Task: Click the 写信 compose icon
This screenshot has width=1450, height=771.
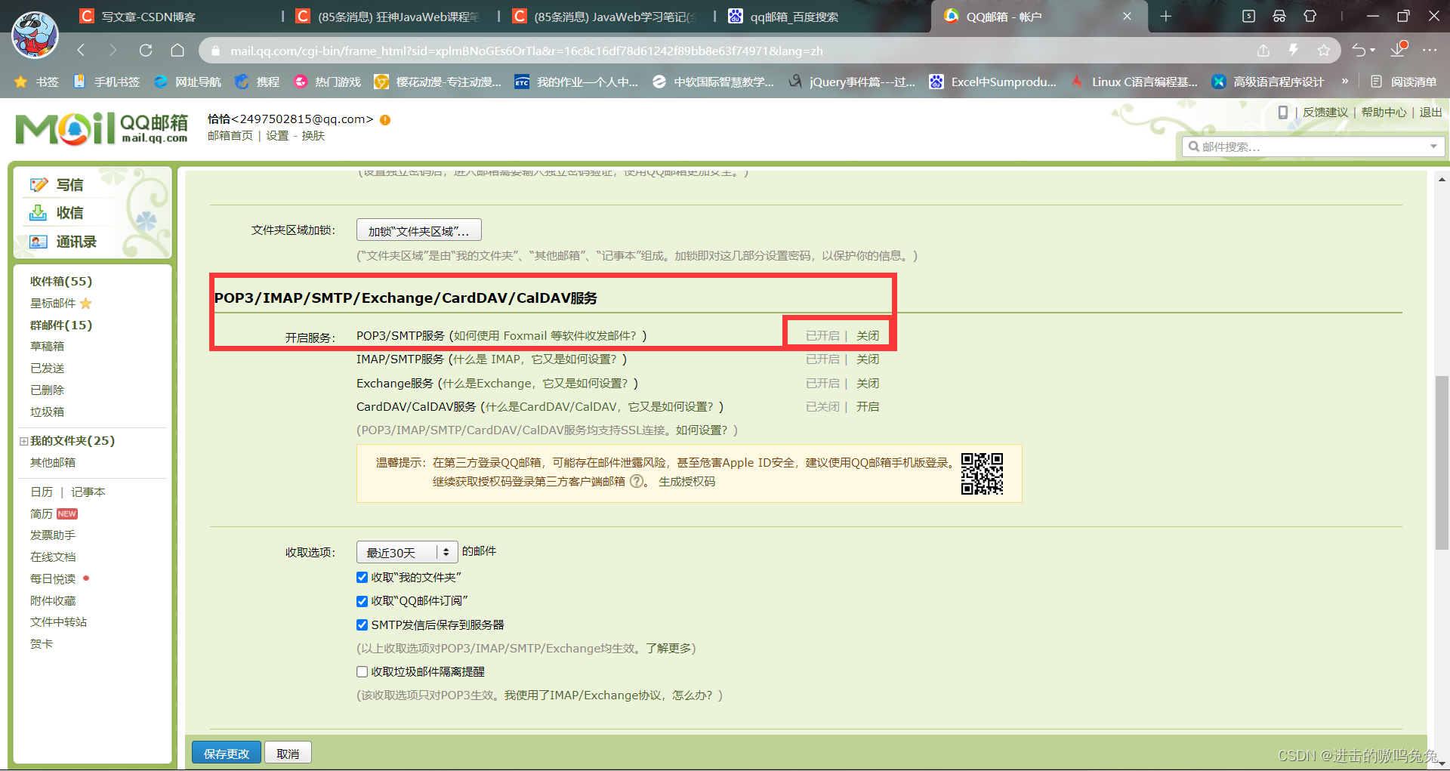Action: (x=39, y=184)
